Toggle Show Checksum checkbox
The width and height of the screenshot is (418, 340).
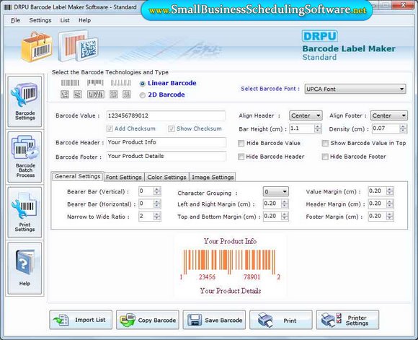172,129
